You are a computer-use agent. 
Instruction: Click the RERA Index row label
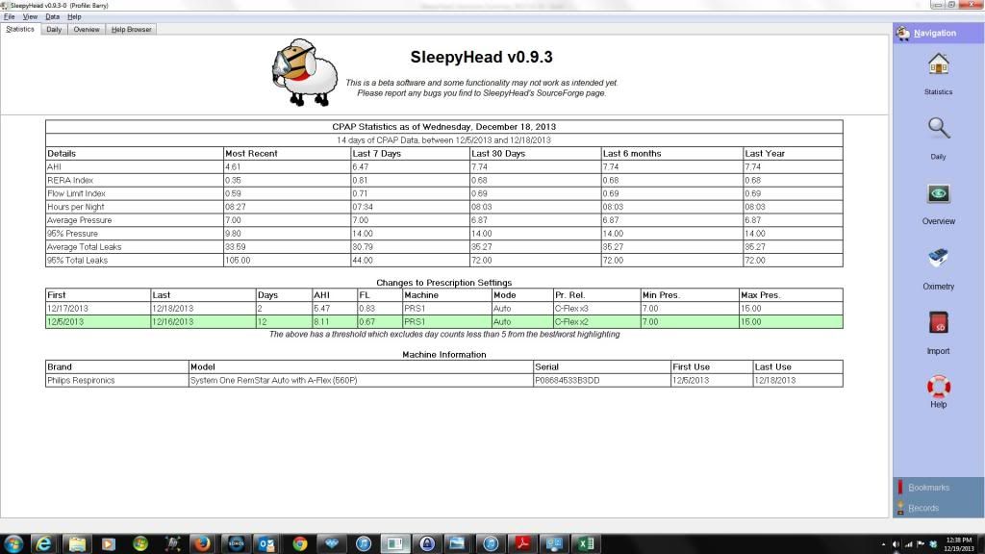(69, 180)
